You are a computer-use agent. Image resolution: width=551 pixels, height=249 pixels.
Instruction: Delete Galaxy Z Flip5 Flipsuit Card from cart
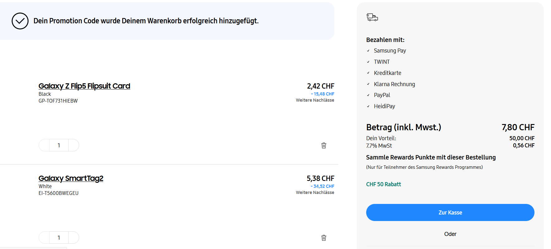tap(324, 145)
